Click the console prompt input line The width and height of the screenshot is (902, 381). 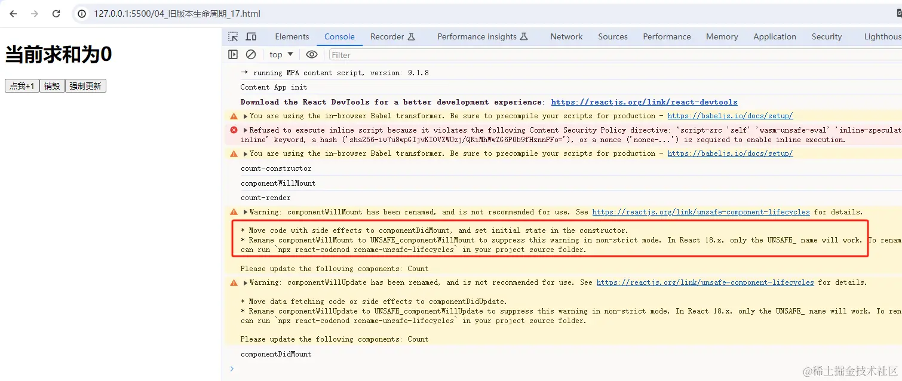pos(567,369)
